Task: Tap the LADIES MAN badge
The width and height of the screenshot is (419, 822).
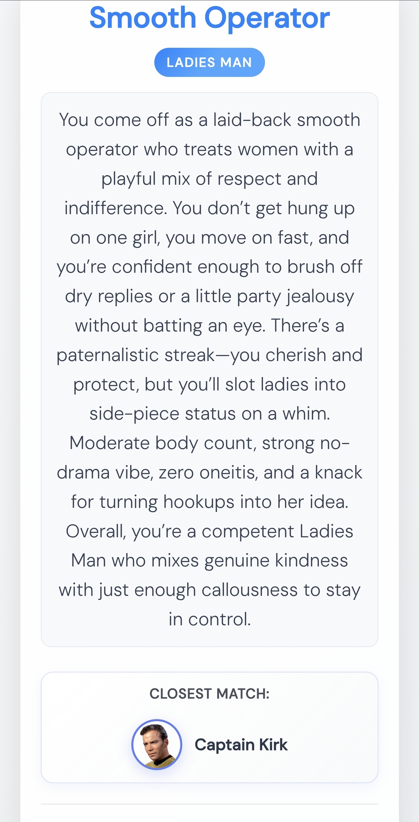Action: (x=210, y=62)
